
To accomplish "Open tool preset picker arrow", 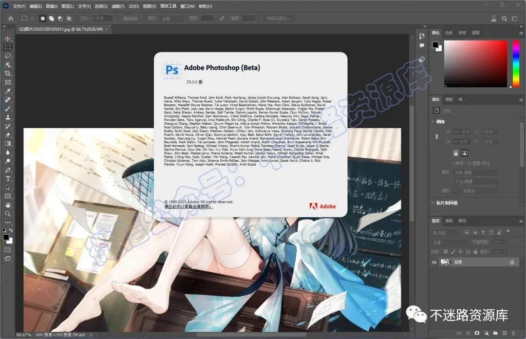I will 32,19.
